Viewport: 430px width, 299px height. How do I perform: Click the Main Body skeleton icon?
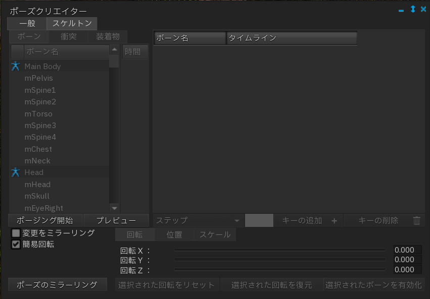[x=16, y=66]
